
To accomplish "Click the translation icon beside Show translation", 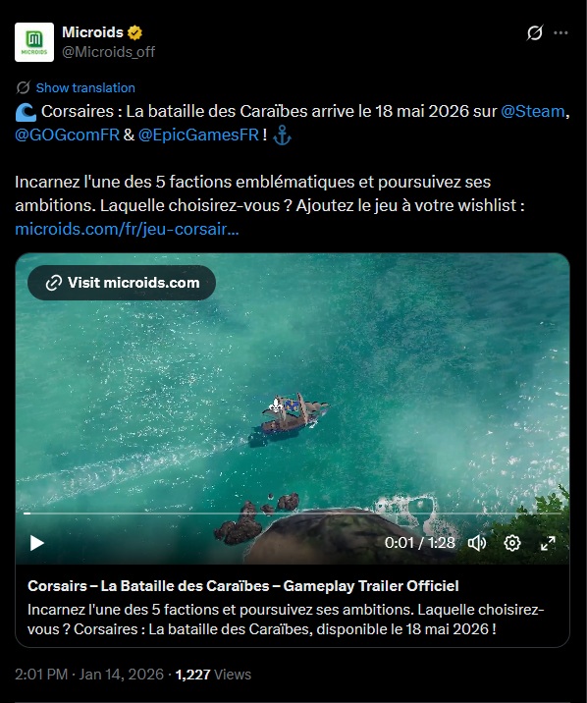I will [x=23, y=87].
